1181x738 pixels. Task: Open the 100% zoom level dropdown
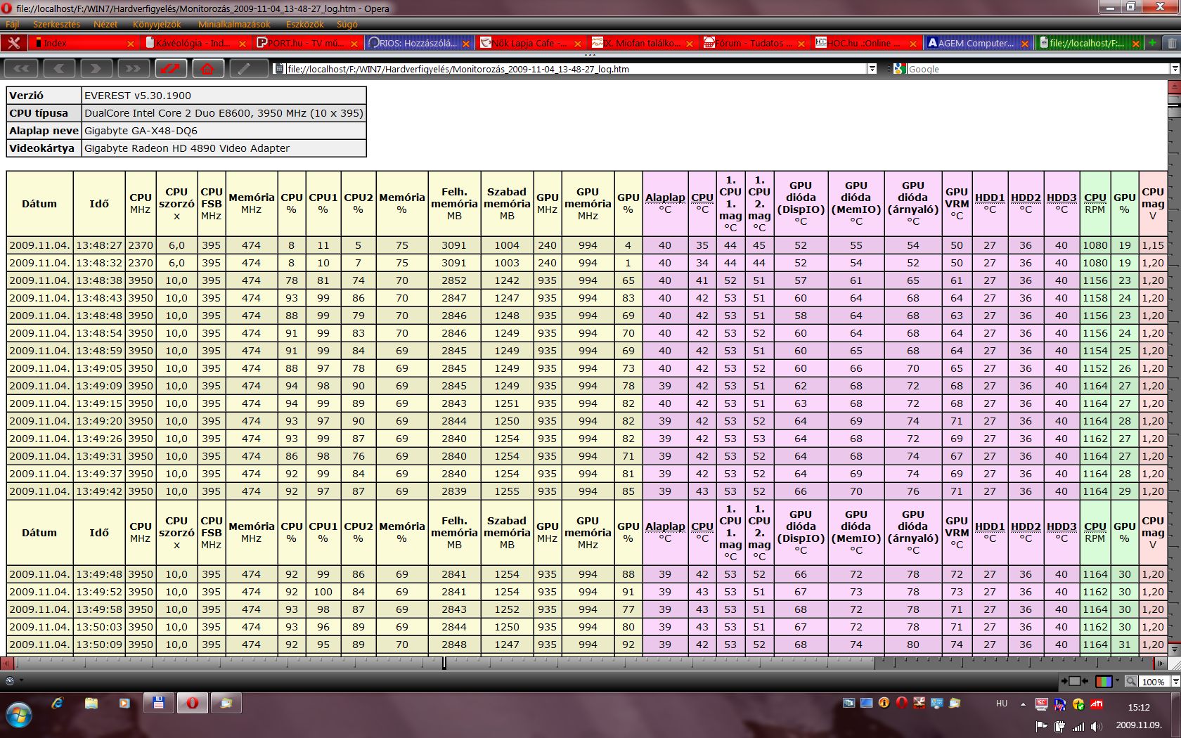pos(1175,681)
